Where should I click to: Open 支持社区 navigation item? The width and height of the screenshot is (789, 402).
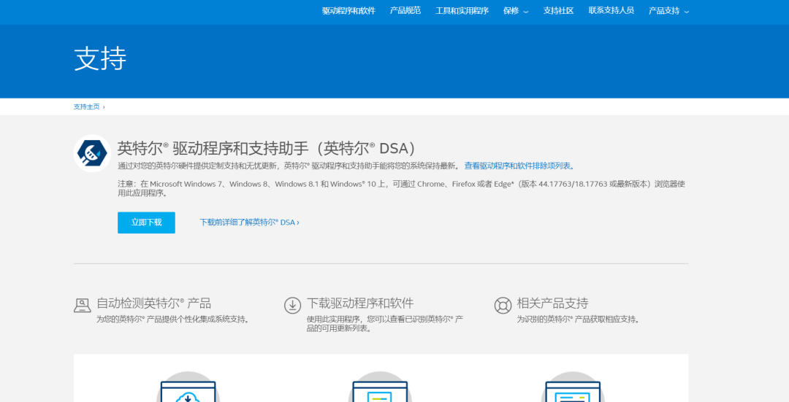(x=559, y=10)
